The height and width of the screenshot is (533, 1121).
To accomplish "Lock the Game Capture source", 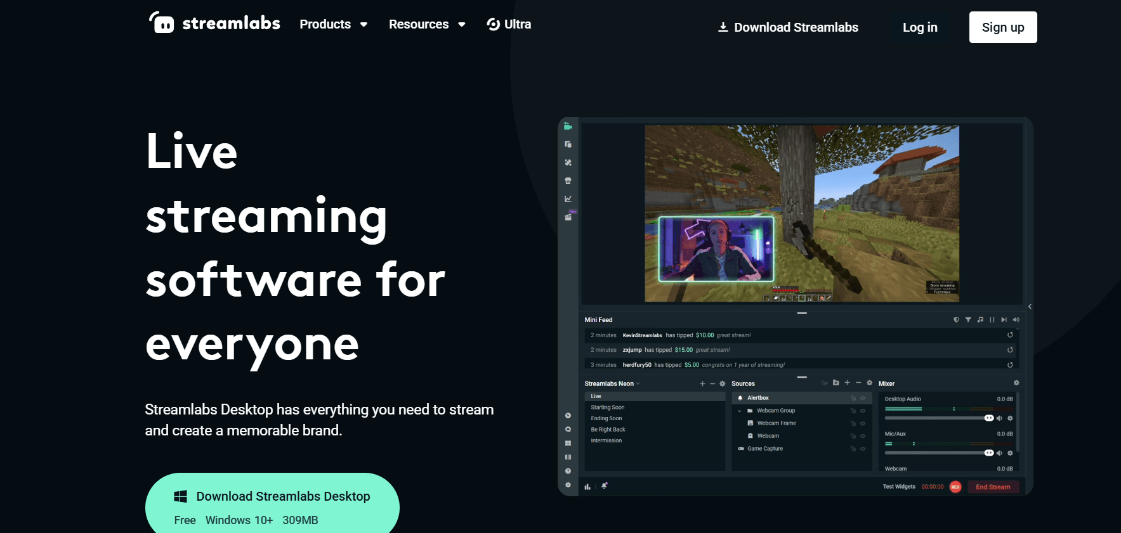I will (x=853, y=449).
